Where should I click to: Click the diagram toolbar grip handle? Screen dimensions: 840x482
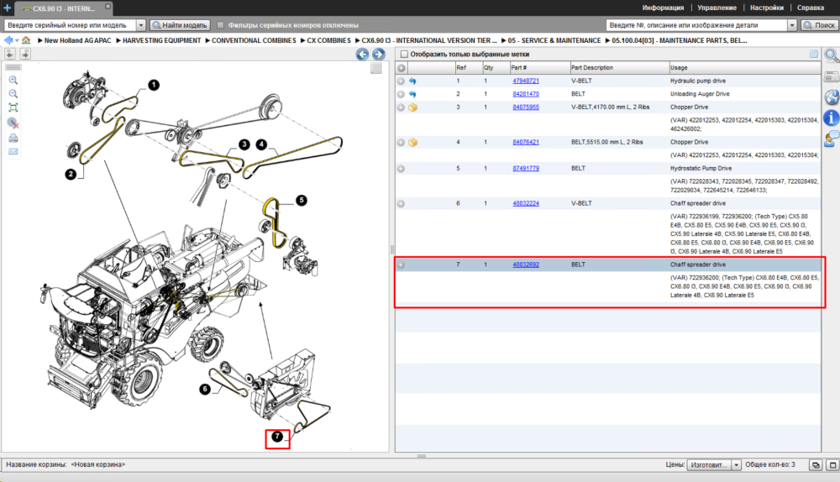pos(13,67)
